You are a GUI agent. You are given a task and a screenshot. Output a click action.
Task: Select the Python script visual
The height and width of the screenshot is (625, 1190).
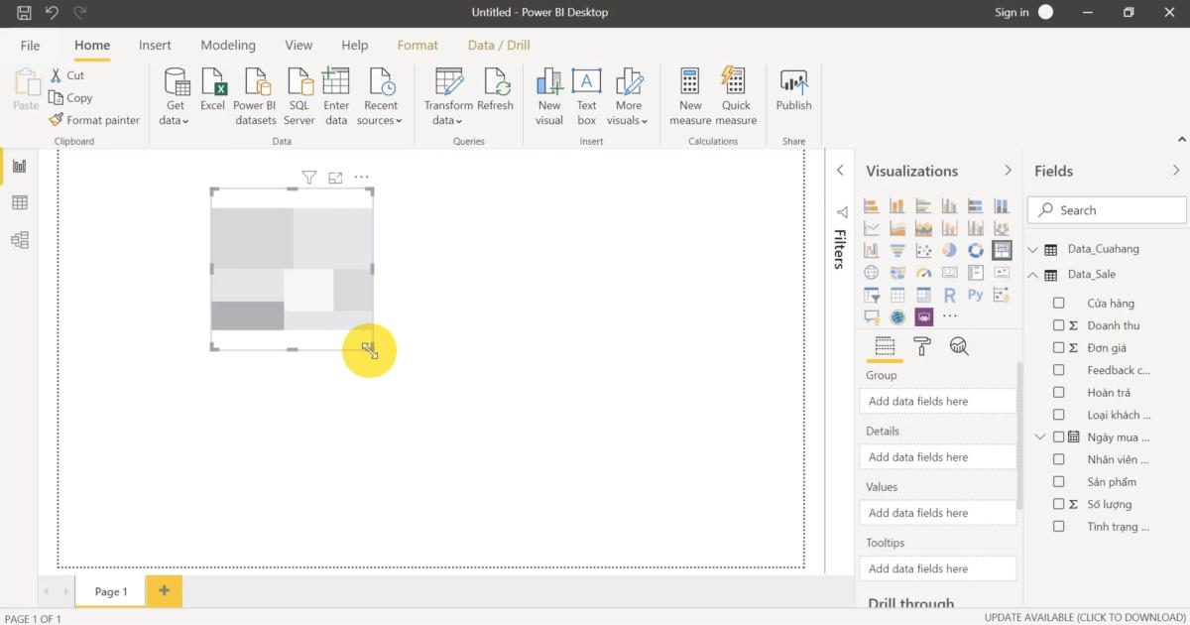pyautogui.click(x=975, y=295)
